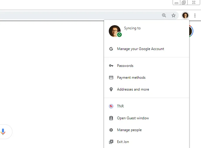Click the location pin icon
The height and width of the screenshot is (148, 201).
coord(111,89)
